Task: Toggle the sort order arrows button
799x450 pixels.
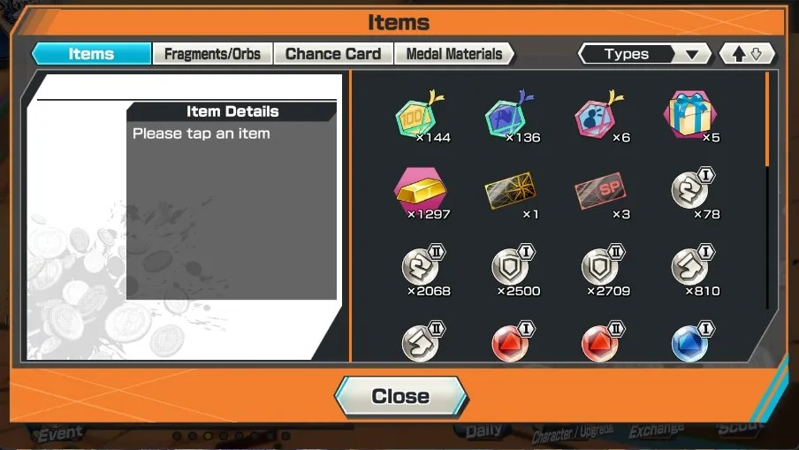Action: coord(747,54)
